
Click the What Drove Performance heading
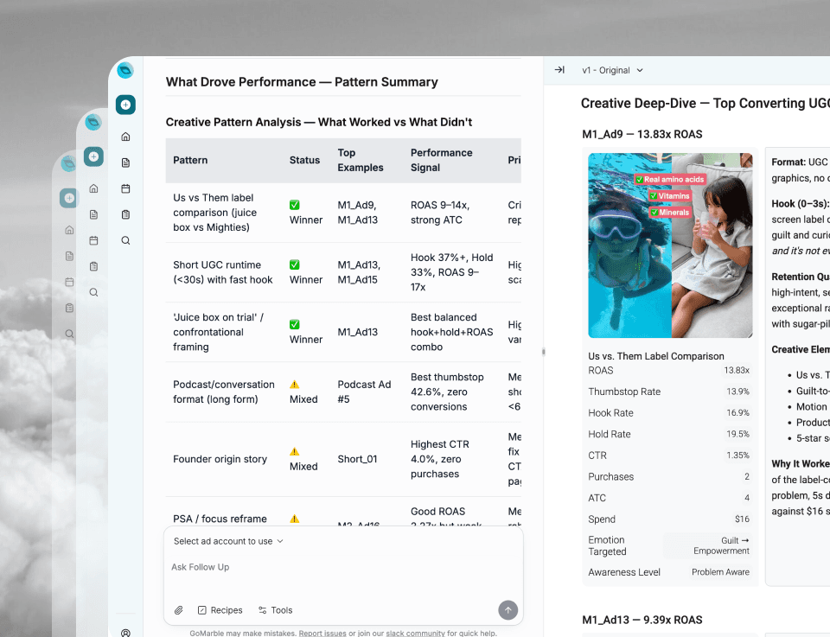coord(302,82)
